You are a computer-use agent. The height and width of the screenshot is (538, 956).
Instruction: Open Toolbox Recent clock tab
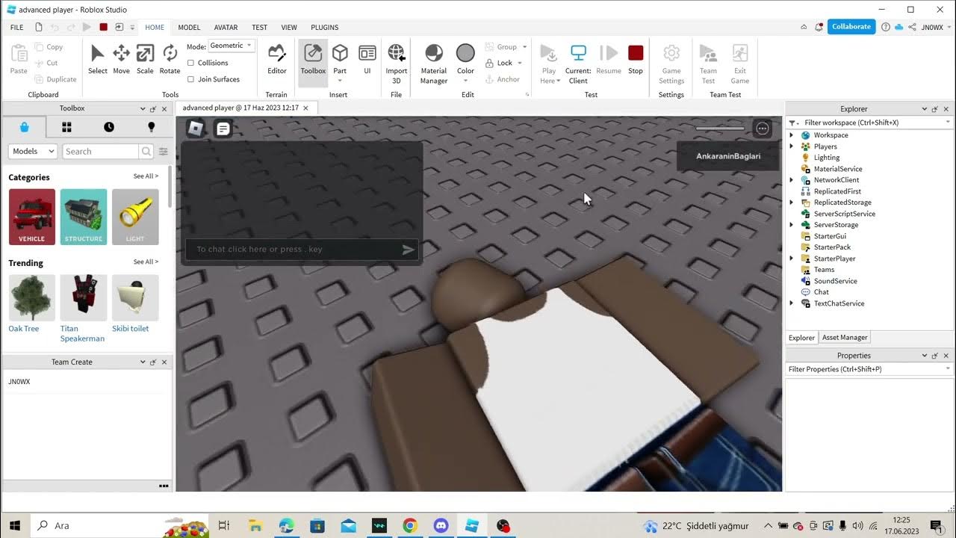109,127
